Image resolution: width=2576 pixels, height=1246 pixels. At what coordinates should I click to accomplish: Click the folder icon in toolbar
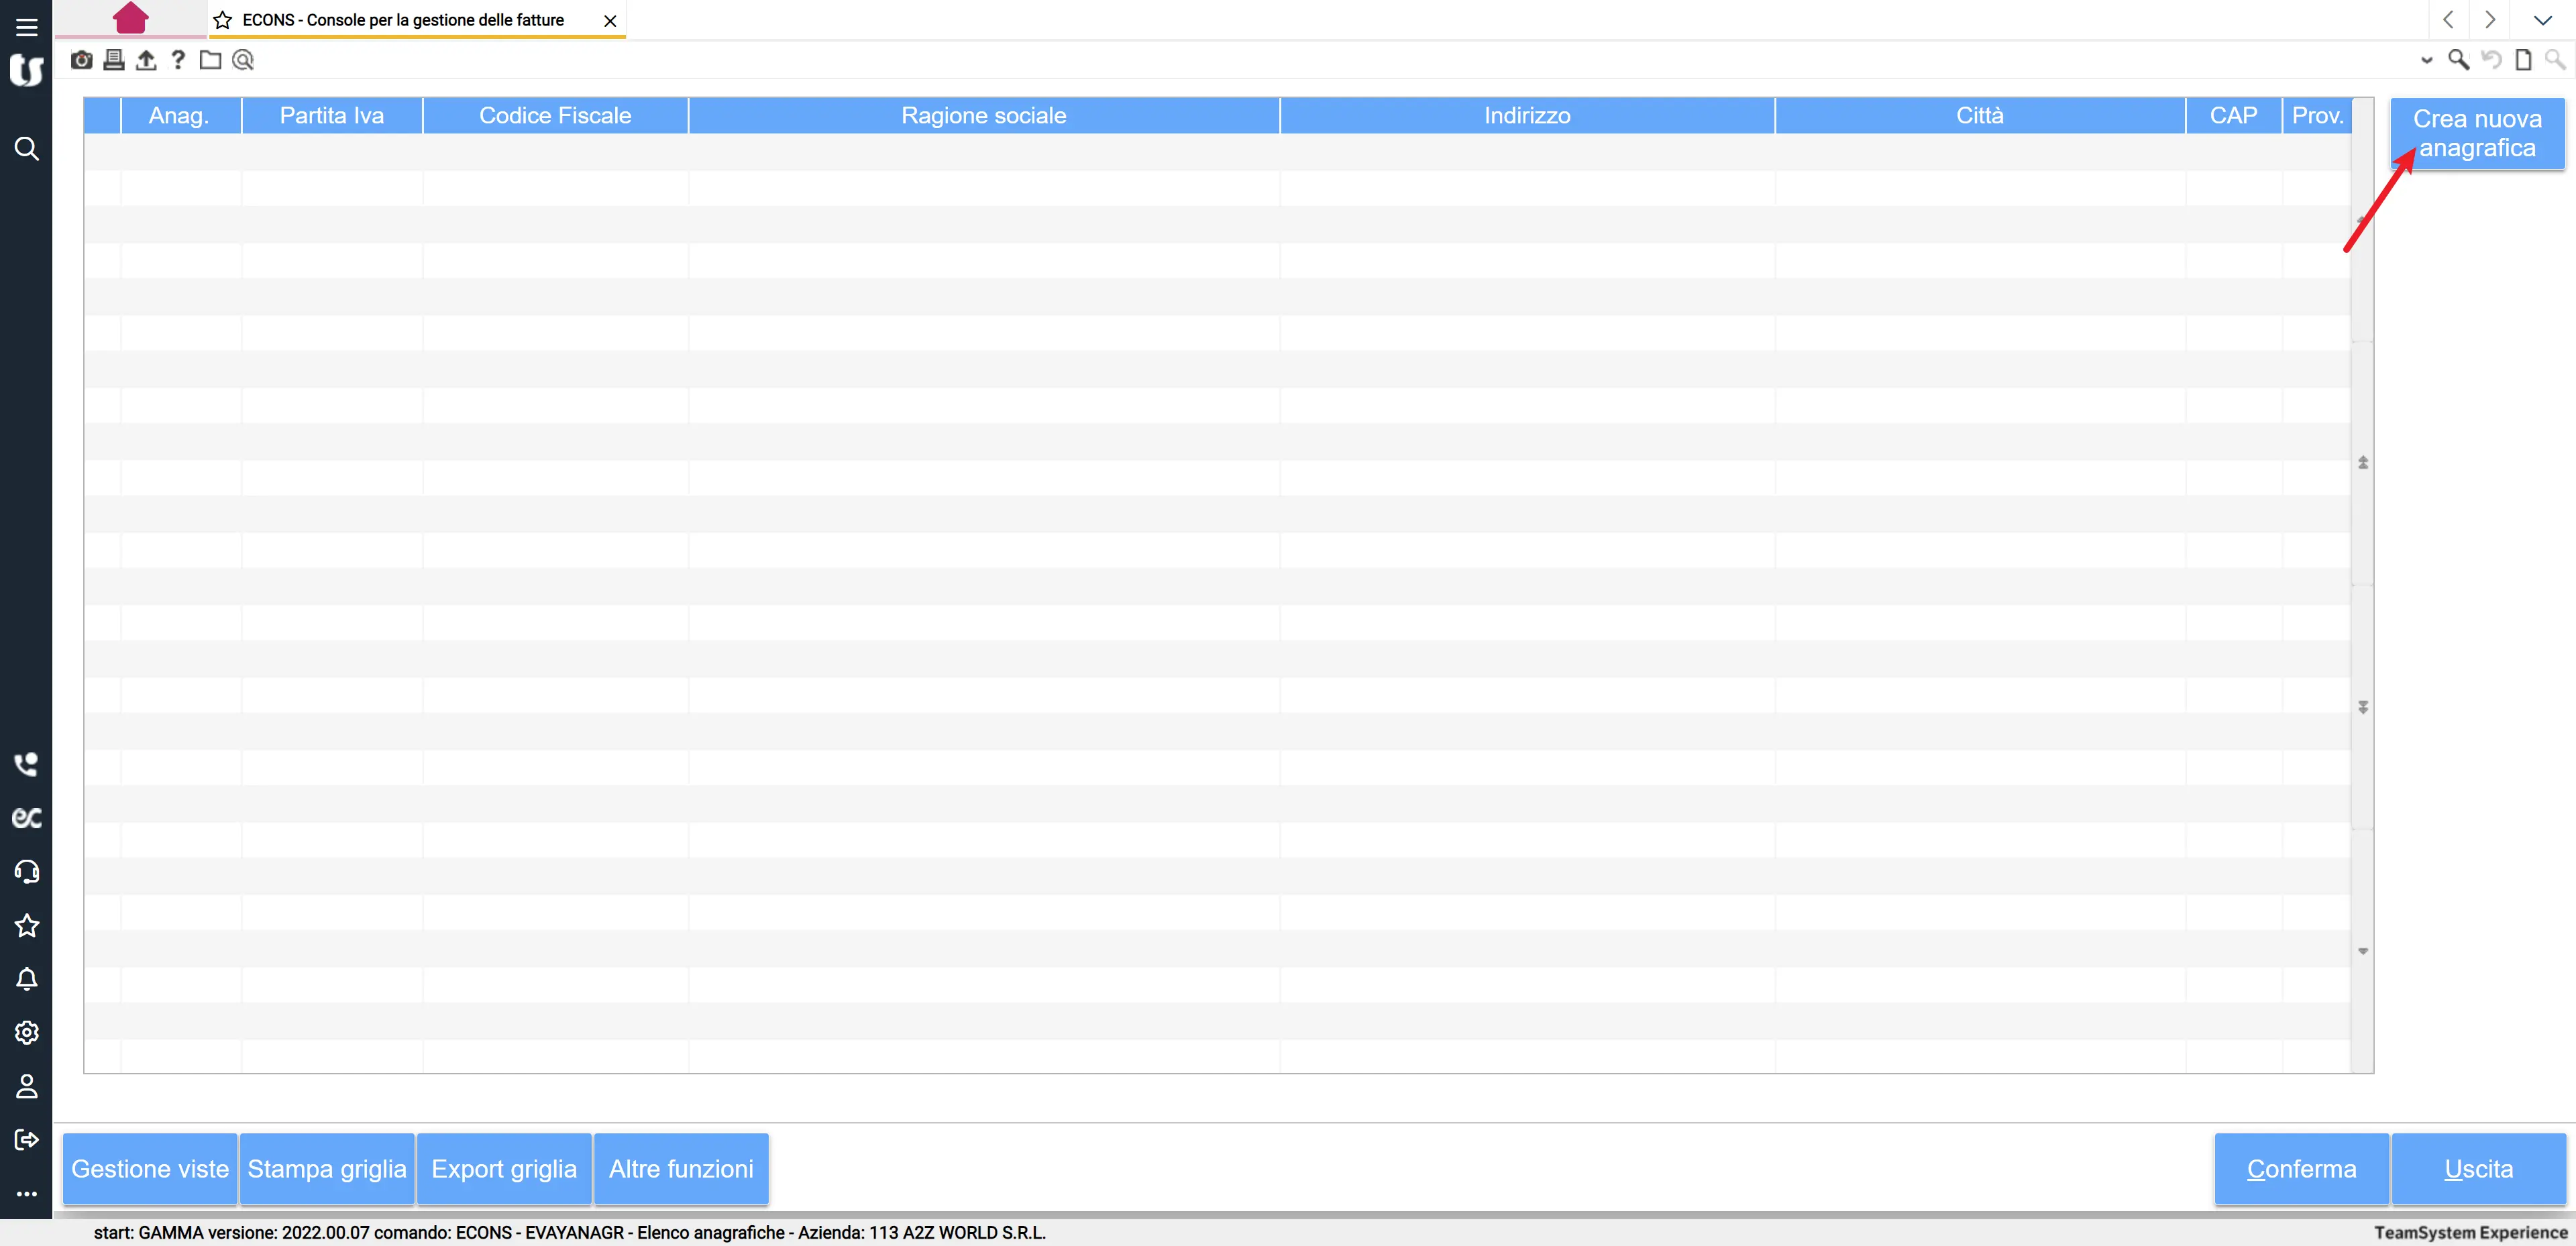pos(210,60)
